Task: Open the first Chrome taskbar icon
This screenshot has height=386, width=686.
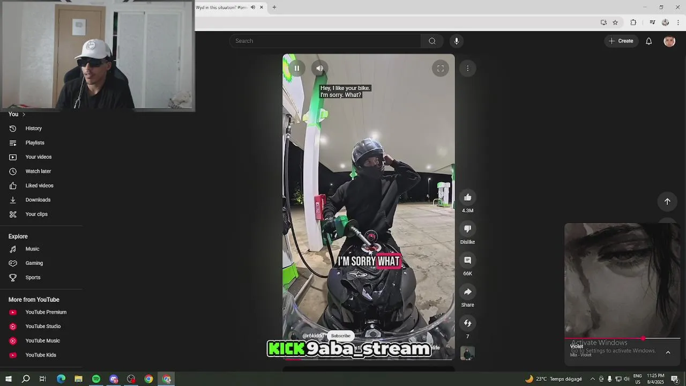Action: (x=148, y=379)
